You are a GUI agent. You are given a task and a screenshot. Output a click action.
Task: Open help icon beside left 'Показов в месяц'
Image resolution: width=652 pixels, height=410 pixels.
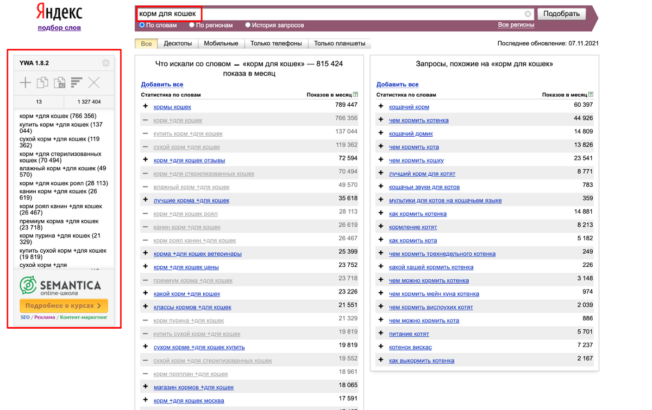pos(355,94)
